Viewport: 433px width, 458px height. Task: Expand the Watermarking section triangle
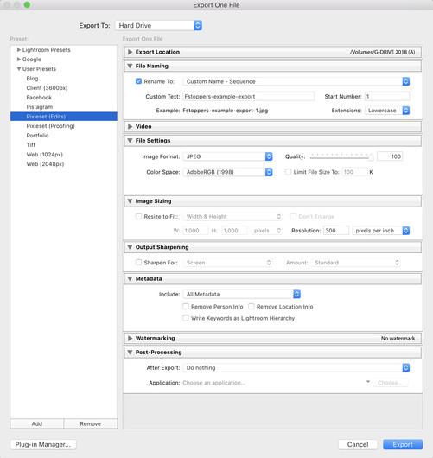(130, 338)
